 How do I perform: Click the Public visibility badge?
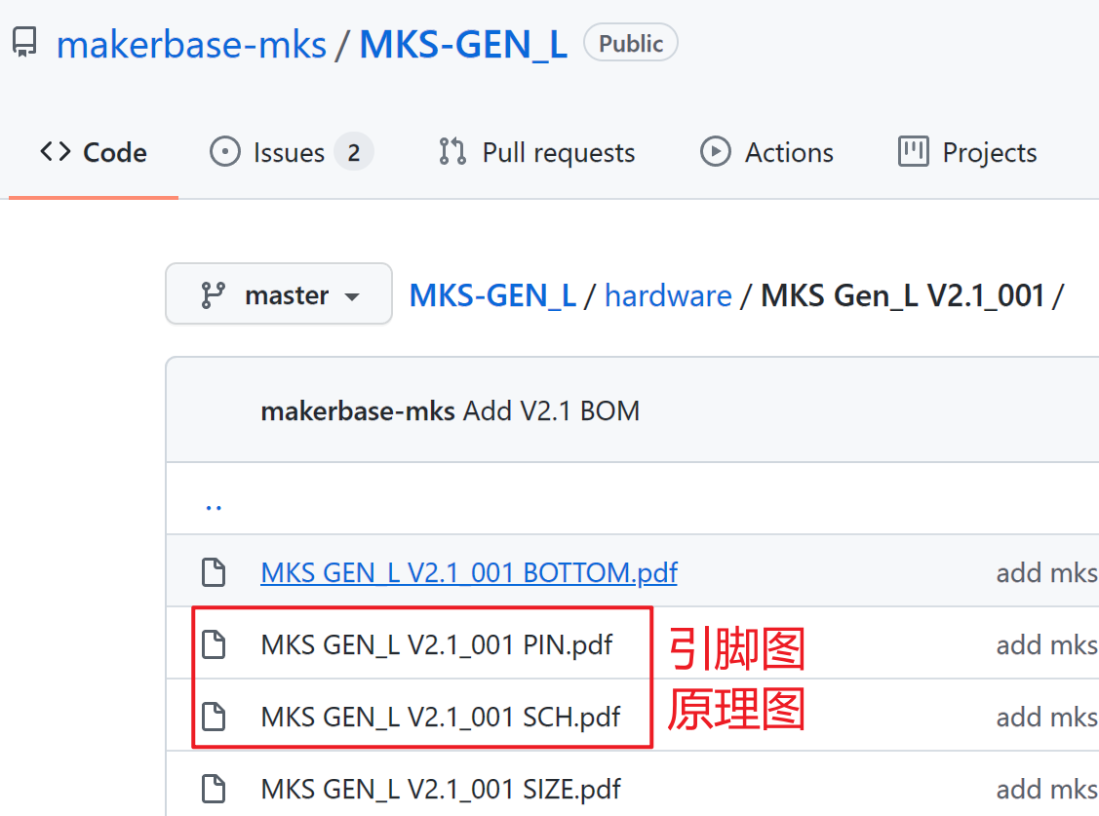coord(631,43)
